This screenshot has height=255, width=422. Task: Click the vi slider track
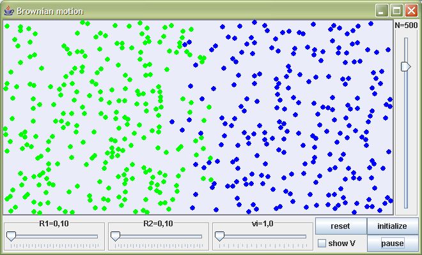[263, 237]
